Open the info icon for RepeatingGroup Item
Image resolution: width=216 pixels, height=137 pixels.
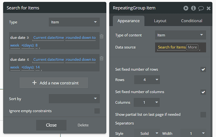[193, 8]
